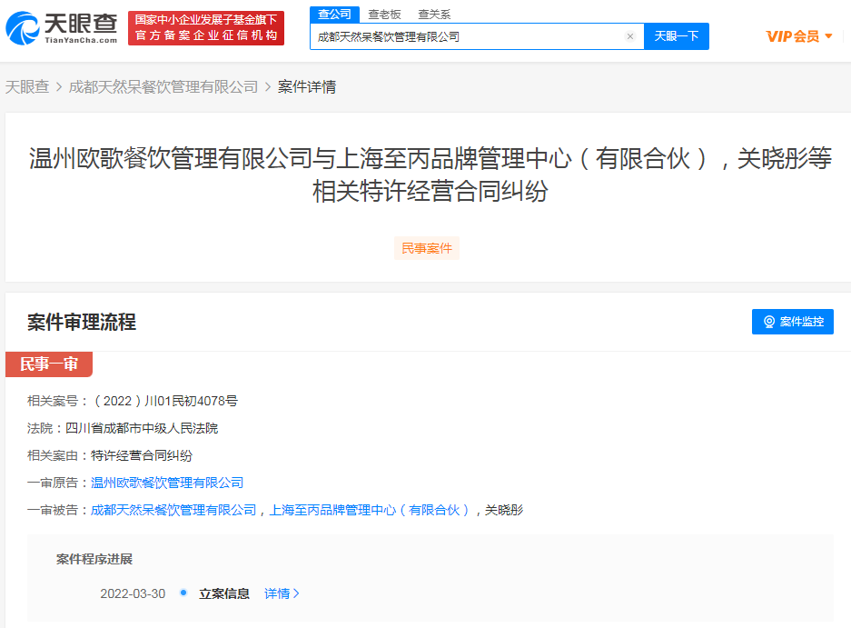851x628 pixels.
Task: Click the 案件详情 breadcrumb text
Action: tap(307, 87)
